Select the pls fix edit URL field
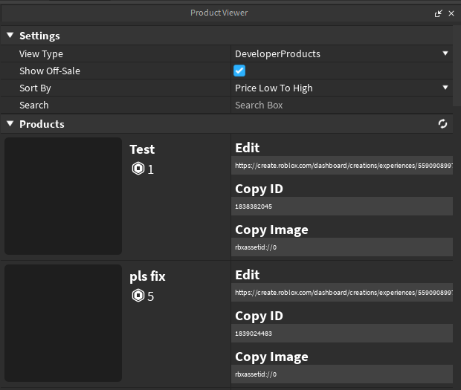461x390 pixels. point(342,293)
